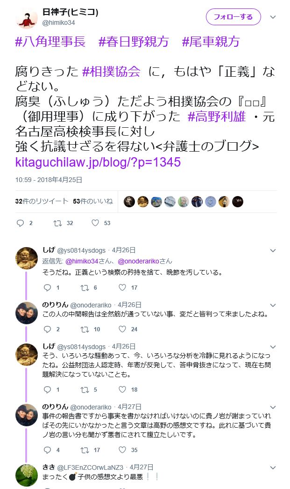
Task: Open the #八角理事長 hashtag
Action: [x=50, y=42]
